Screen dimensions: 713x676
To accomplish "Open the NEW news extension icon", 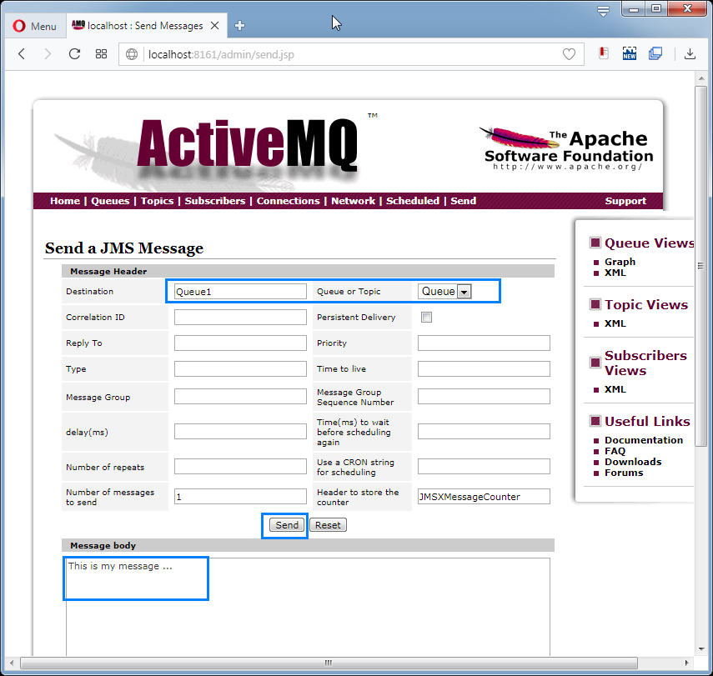I will click(630, 53).
